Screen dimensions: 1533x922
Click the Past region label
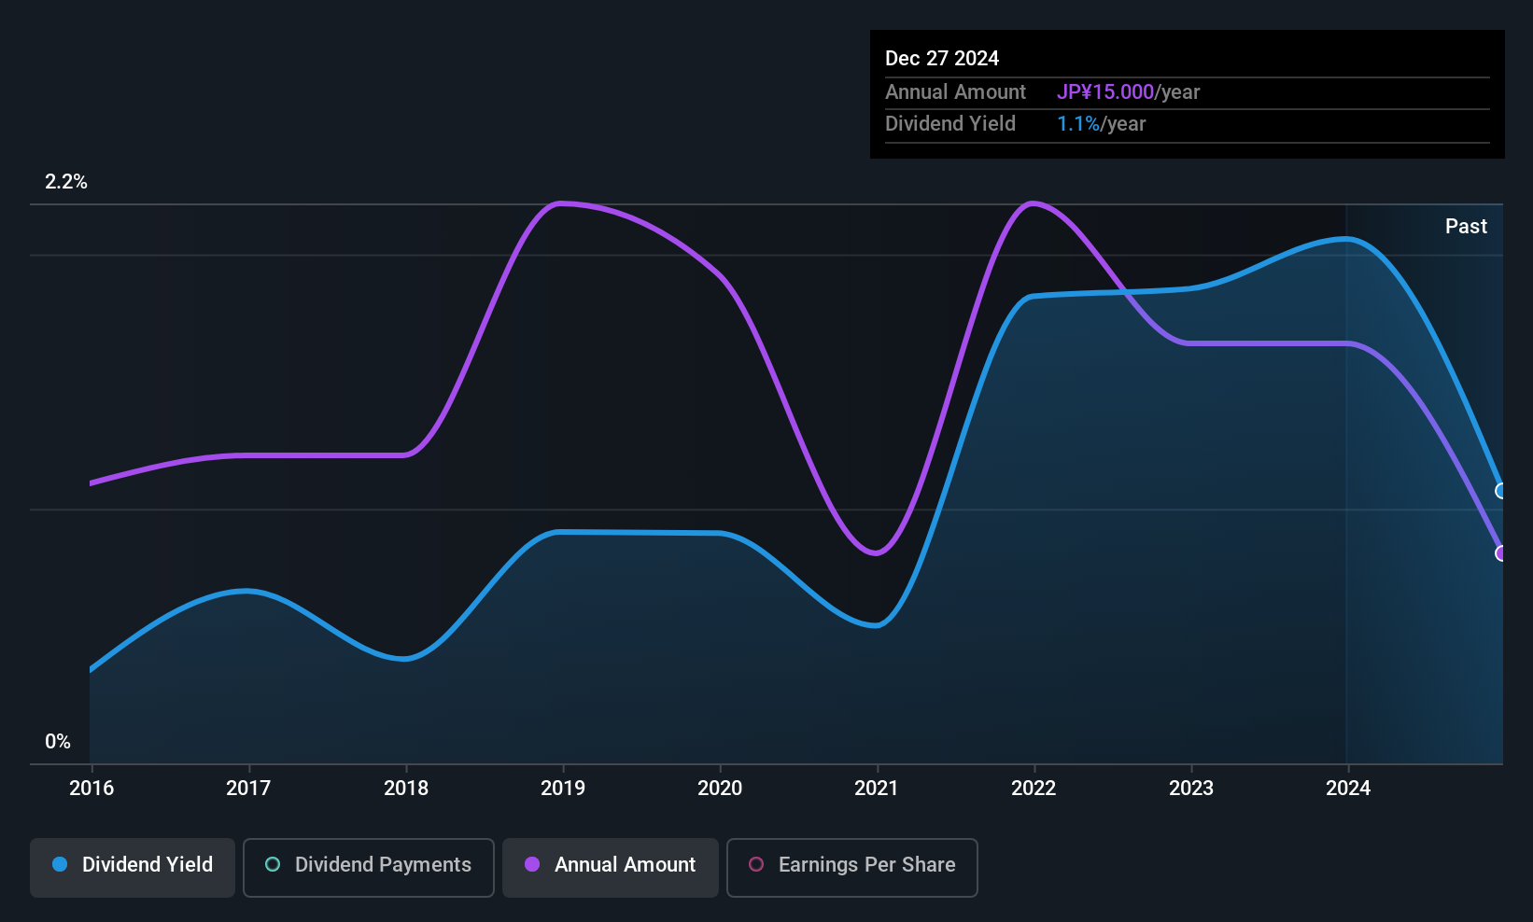(1466, 226)
